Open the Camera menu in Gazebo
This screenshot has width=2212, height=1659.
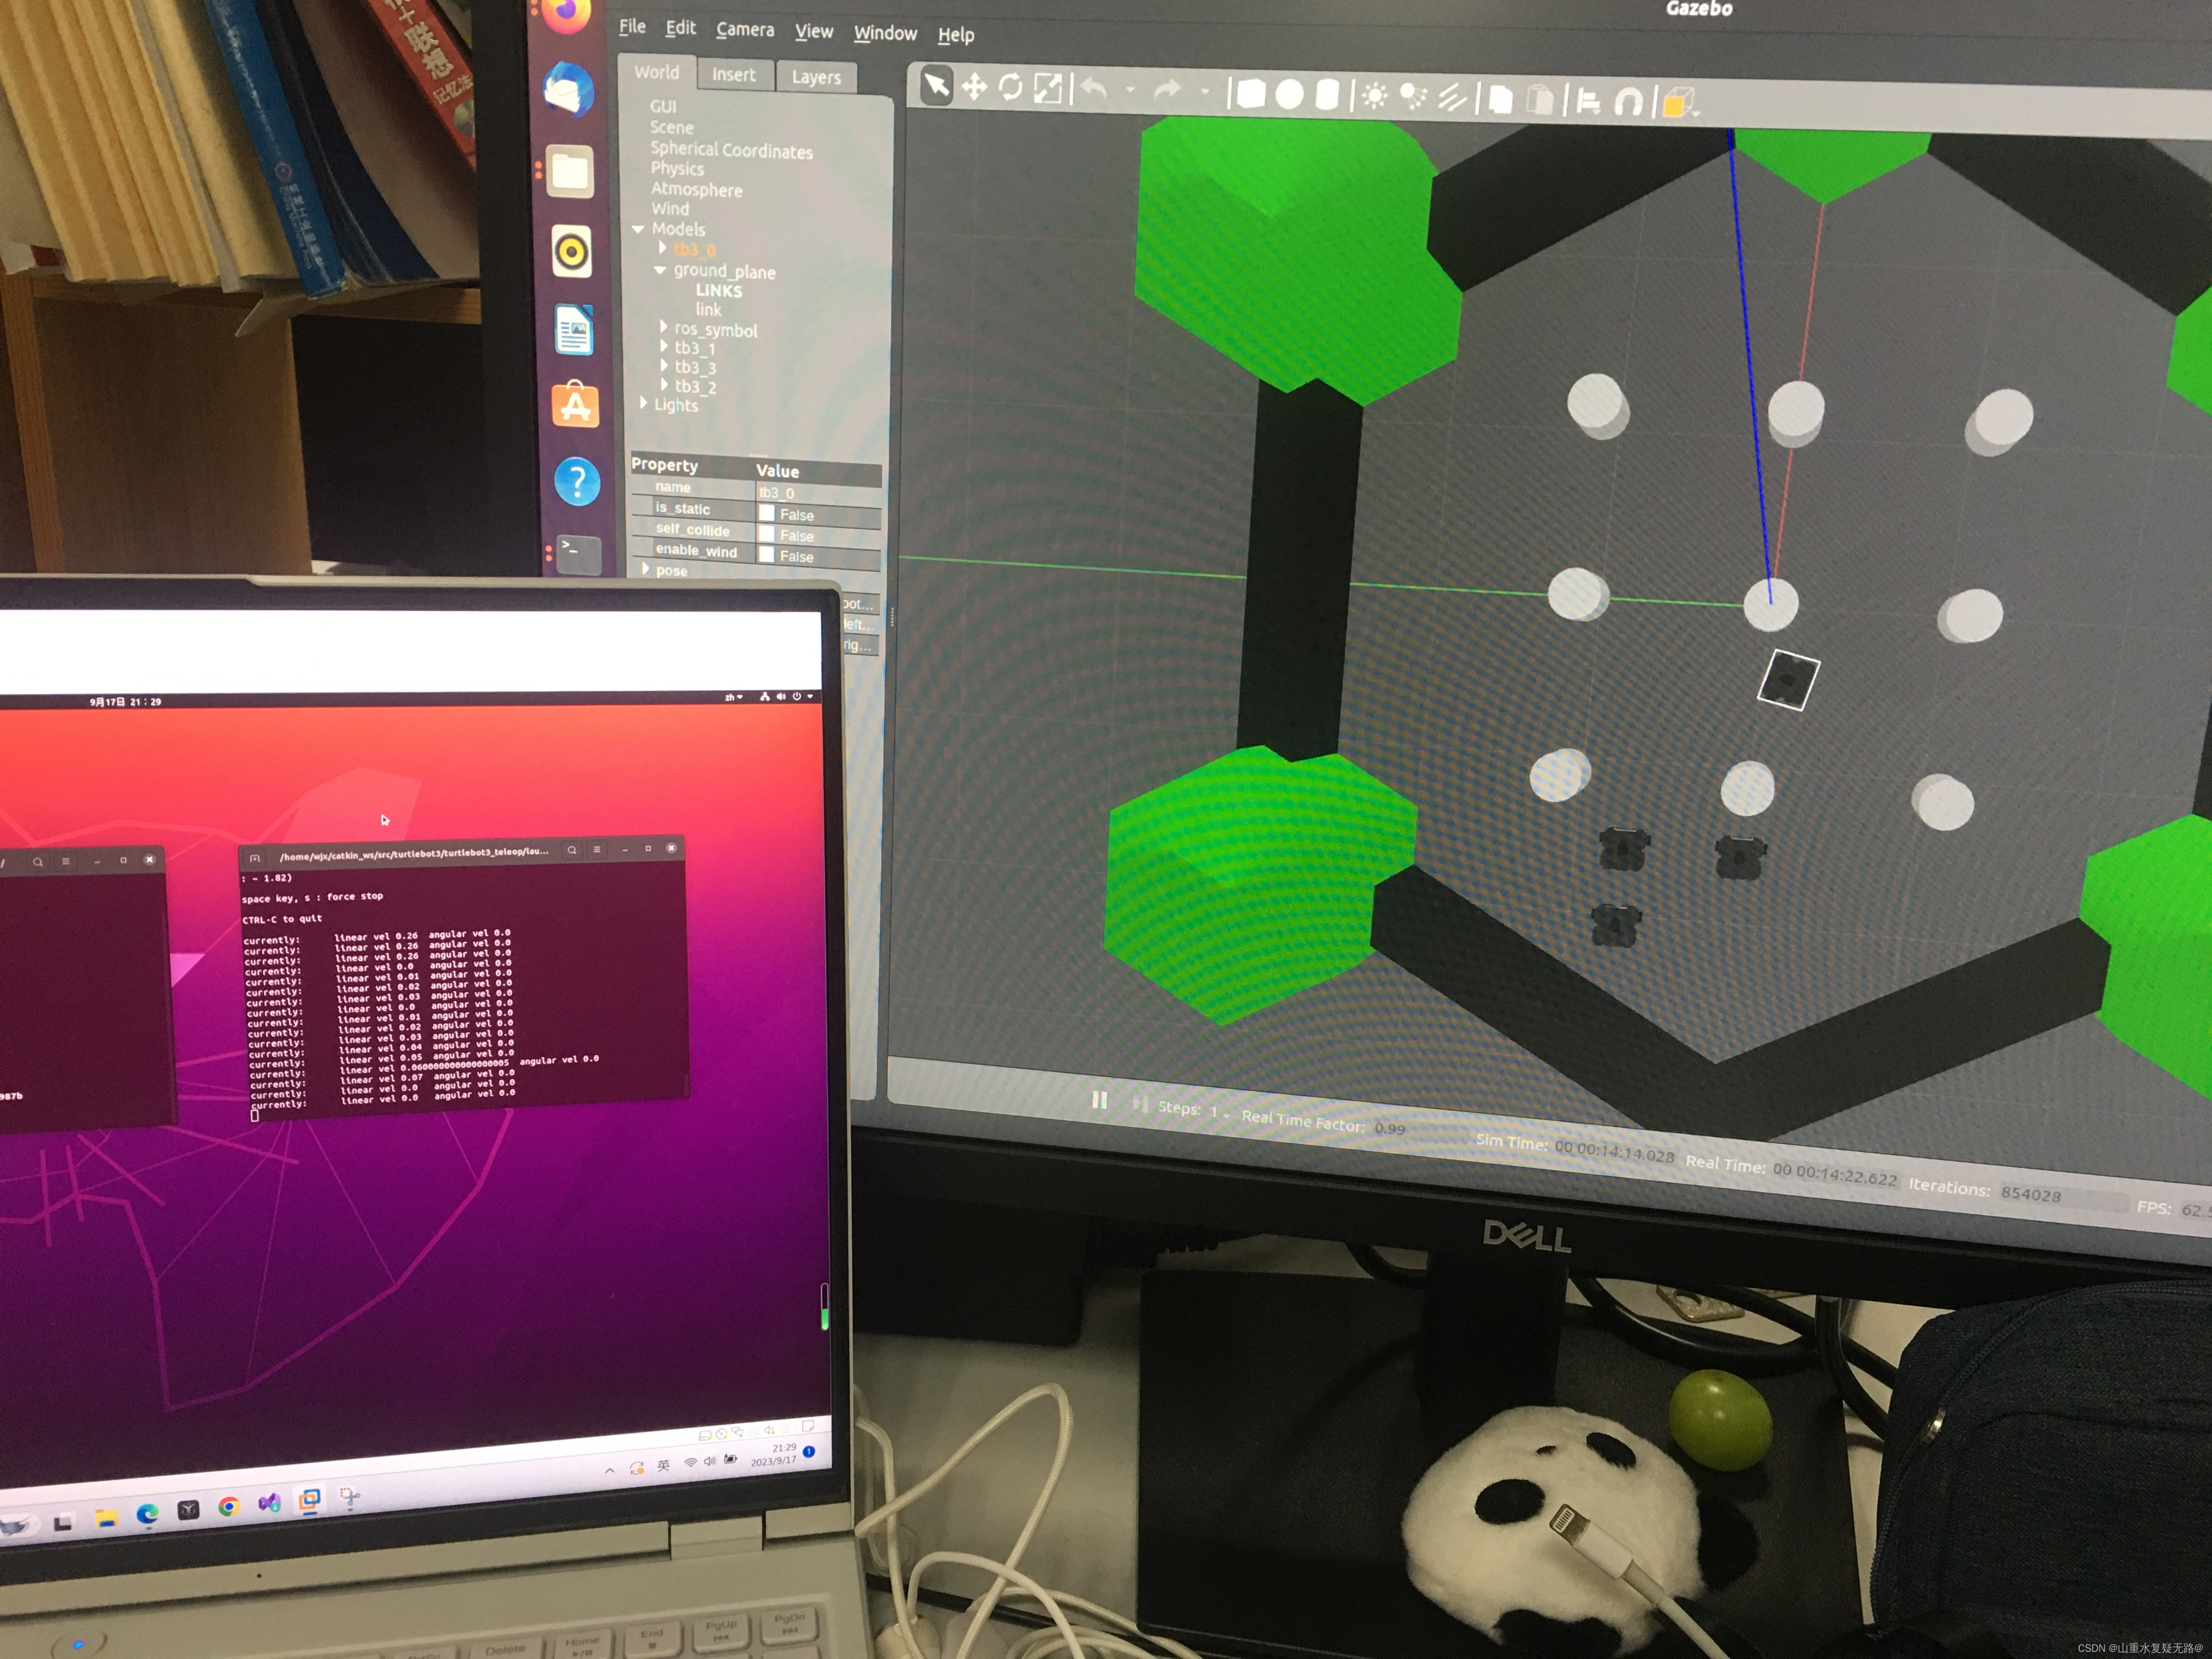point(745,30)
